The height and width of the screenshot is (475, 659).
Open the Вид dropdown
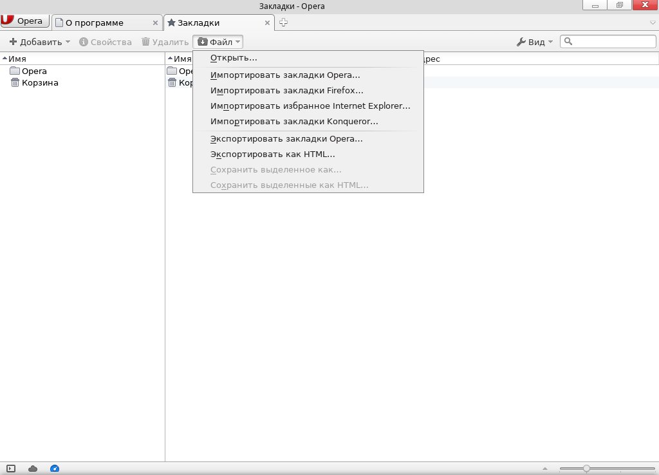(535, 42)
